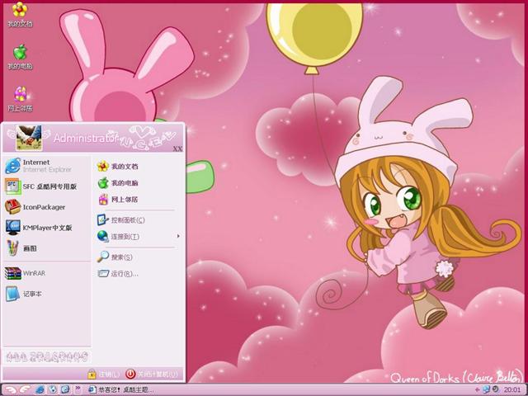
Task: Open Internet Explorer from the Start menu
Action: (37, 166)
